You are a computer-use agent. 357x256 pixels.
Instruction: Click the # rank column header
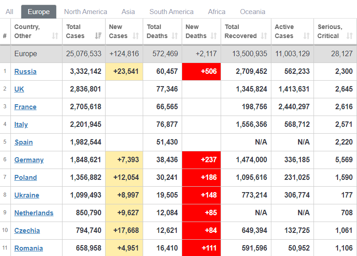click(5, 36)
